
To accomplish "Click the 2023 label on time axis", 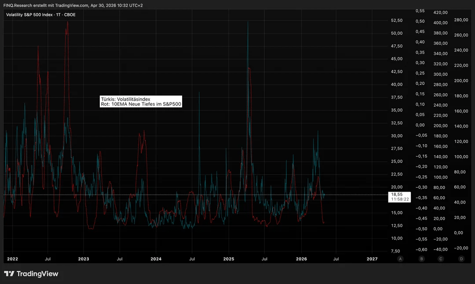I will click(84, 259).
